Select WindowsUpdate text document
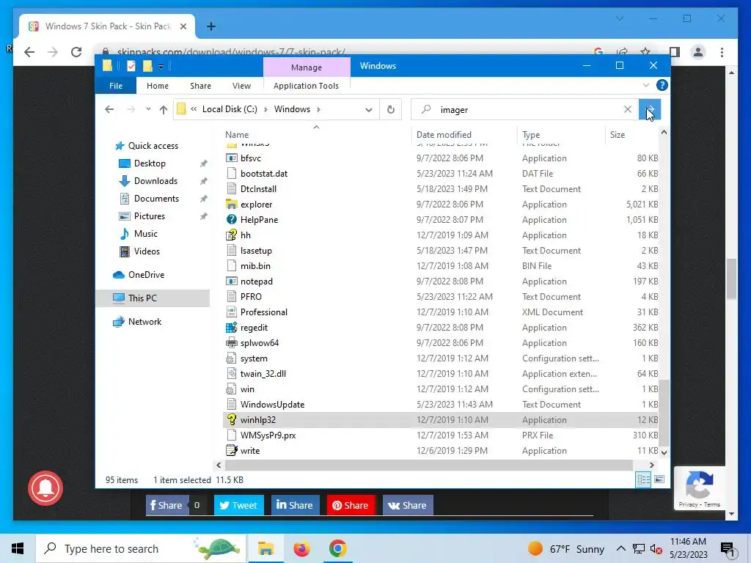The height and width of the screenshot is (563, 751). point(272,405)
